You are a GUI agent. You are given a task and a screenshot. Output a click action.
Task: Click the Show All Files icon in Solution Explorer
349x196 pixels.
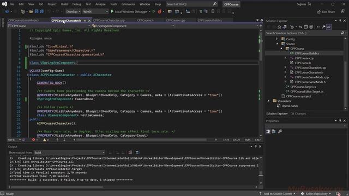[x=311, y=27]
